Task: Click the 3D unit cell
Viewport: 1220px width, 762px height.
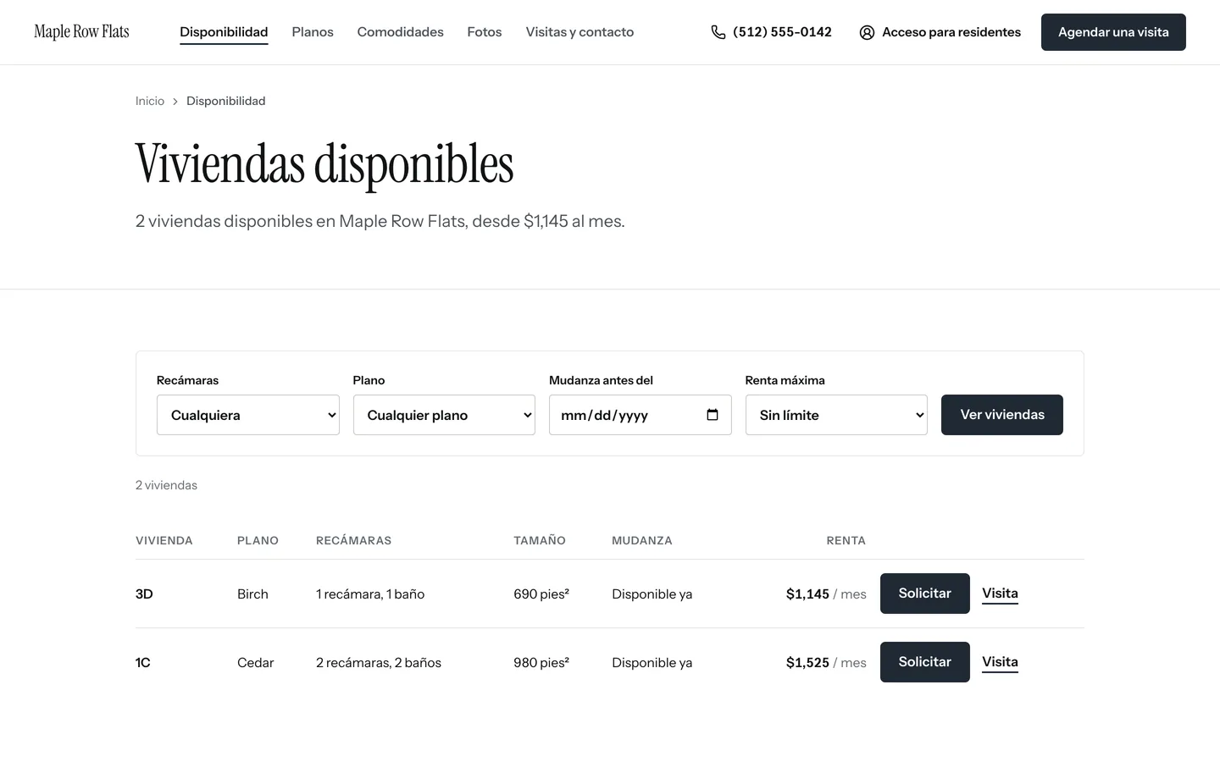Action: click(x=144, y=594)
